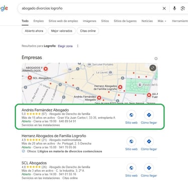
Task: Open Sitio web for Herranz Abogados de Familia
Action: pos(131,144)
